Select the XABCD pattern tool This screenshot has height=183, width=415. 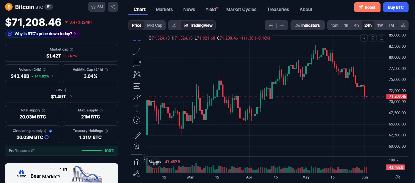point(137,74)
